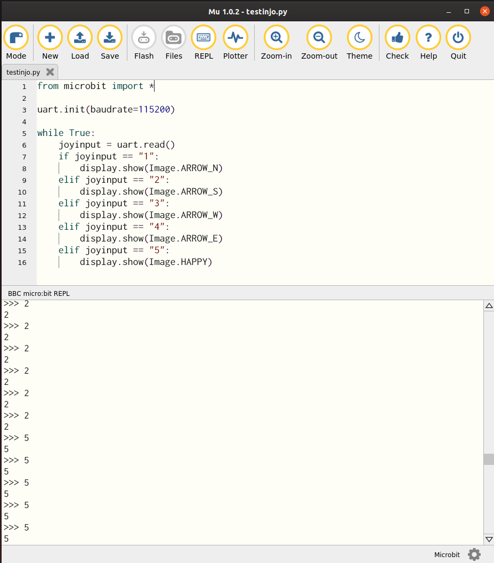The width and height of the screenshot is (494, 563).
Task: Open the Plotter
Action: click(x=235, y=42)
